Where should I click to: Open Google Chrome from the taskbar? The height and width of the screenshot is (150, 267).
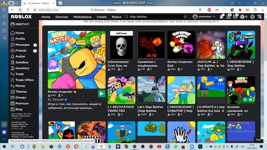tap(35, 146)
